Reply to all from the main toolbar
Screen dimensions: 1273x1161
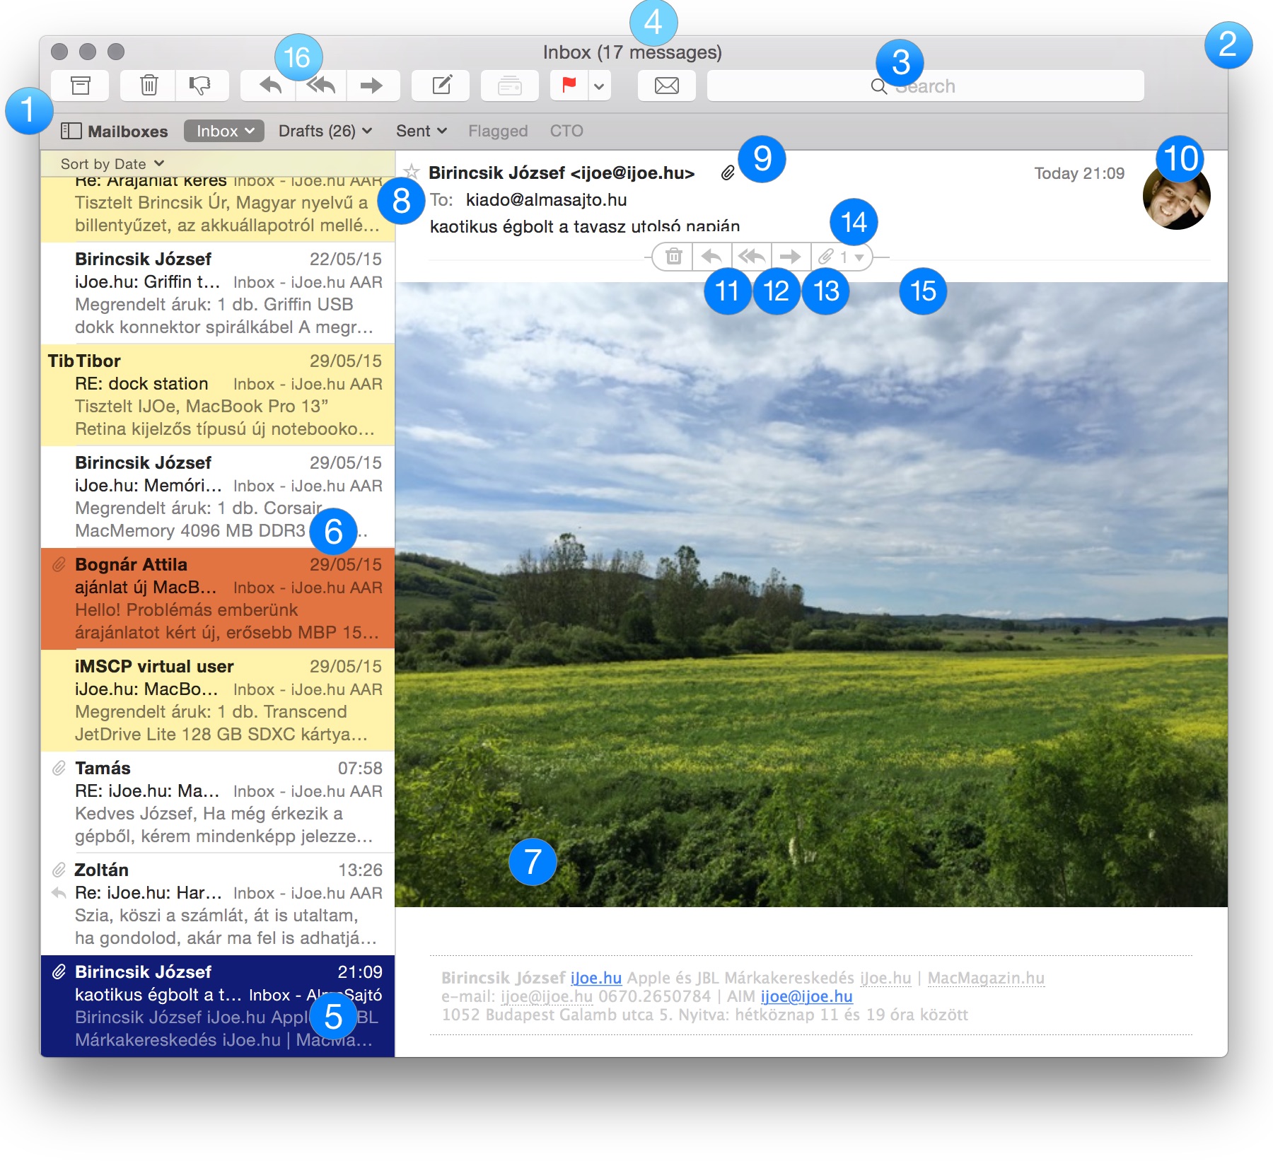pos(321,86)
